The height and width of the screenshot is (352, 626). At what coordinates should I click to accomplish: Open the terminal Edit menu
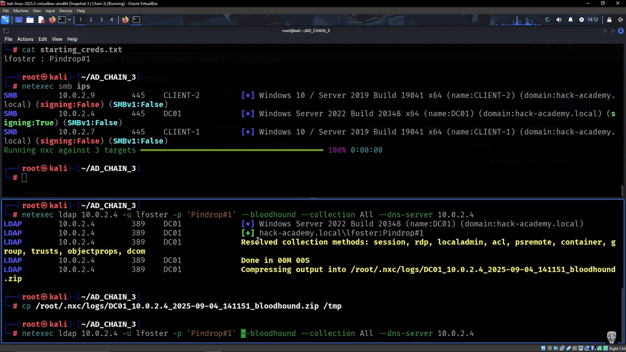(42, 39)
